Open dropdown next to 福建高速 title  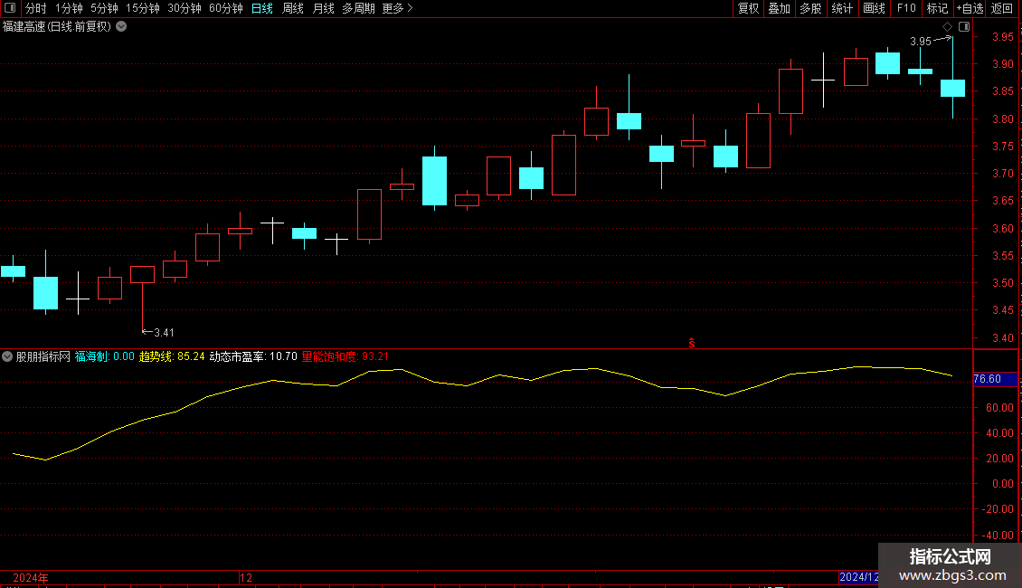click(x=121, y=27)
